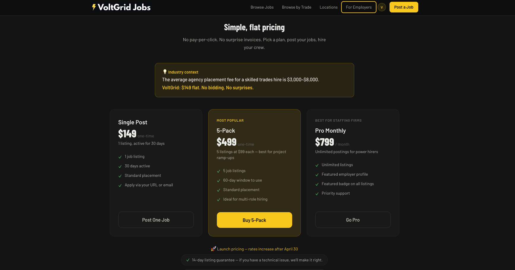Click the checkmark beside "Priority support"
Screen dimensions: 515x270
pyautogui.click(x=317, y=194)
